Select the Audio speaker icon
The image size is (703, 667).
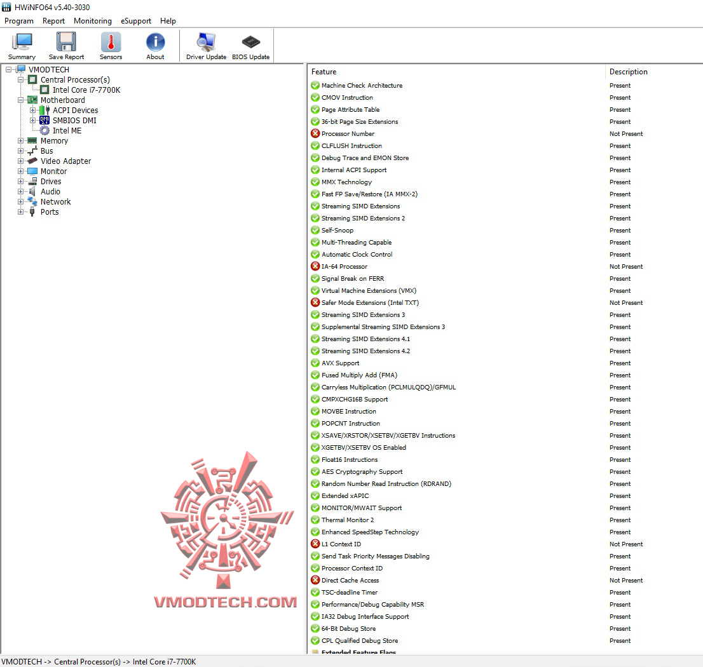32,192
